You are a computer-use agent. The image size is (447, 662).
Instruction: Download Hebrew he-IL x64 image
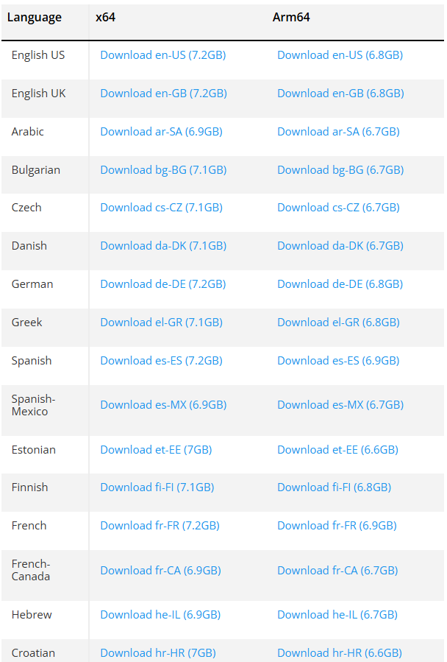click(x=160, y=615)
